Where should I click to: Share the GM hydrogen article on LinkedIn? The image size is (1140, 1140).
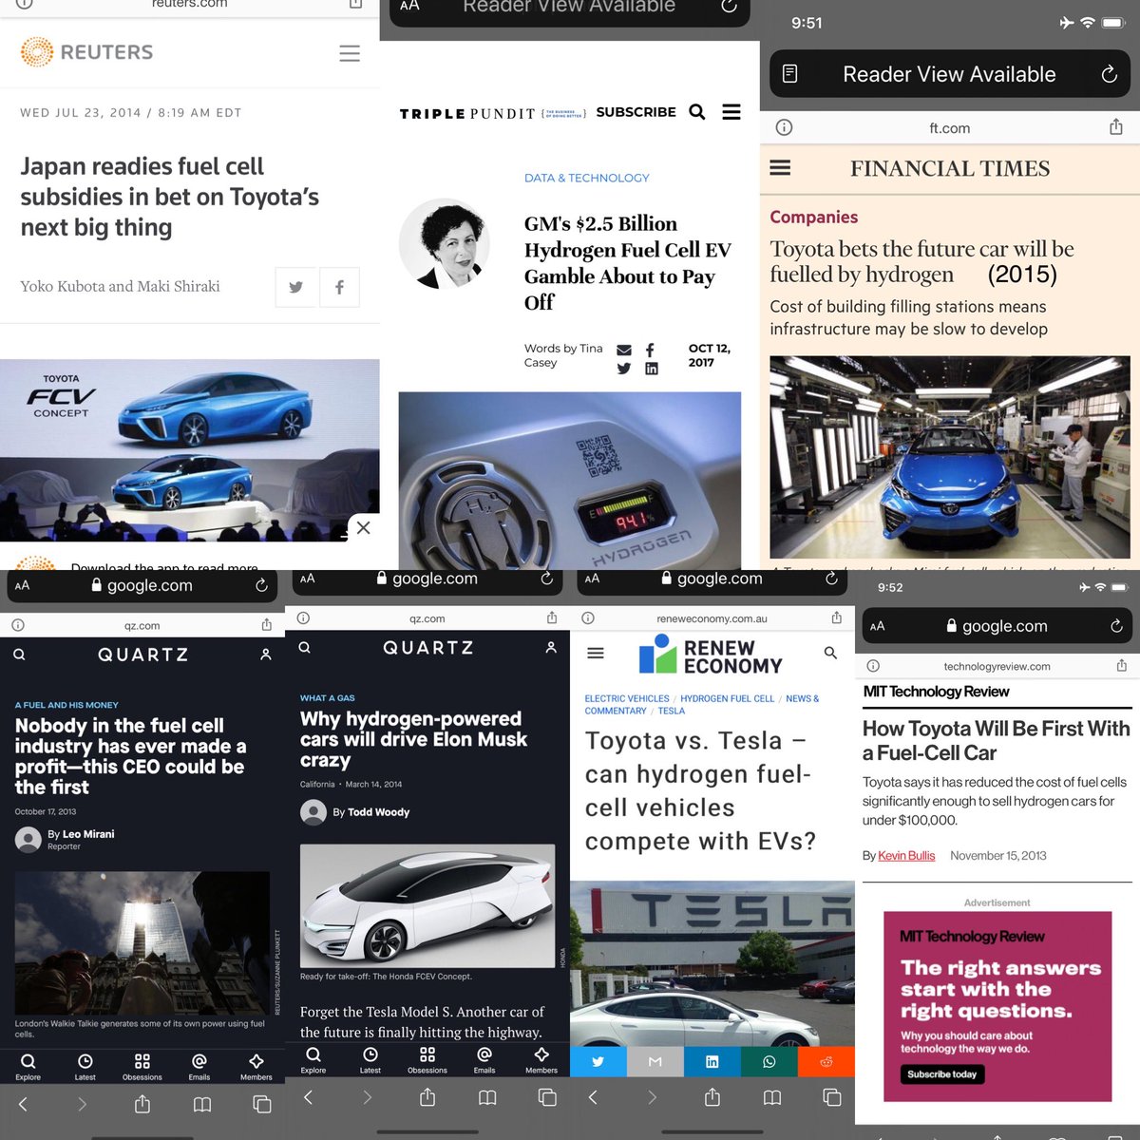[x=652, y=369]
